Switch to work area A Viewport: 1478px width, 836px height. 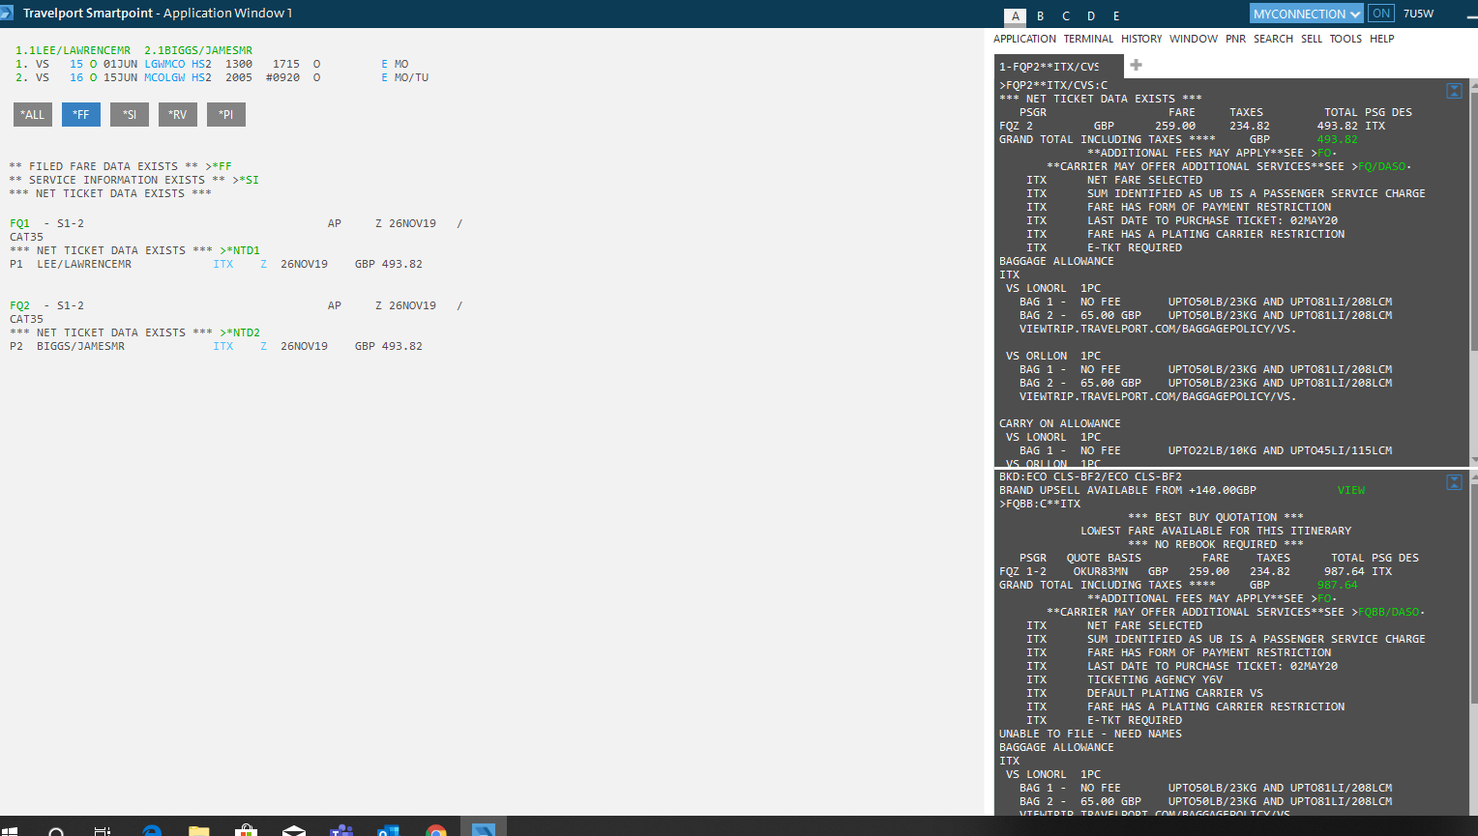click(1015, 15)
